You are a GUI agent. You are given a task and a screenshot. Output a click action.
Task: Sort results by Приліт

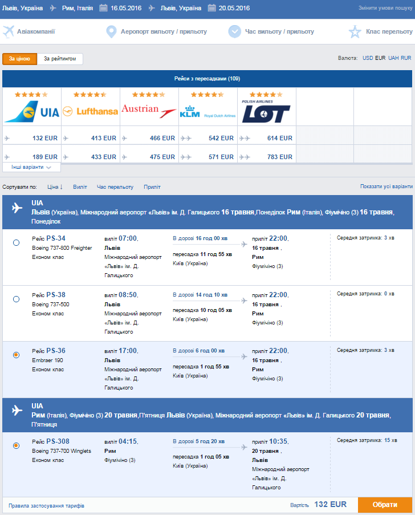152,187
